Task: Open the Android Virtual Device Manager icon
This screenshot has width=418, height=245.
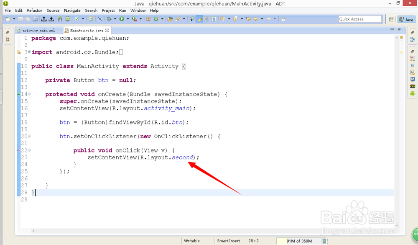Action: (67, 19)
